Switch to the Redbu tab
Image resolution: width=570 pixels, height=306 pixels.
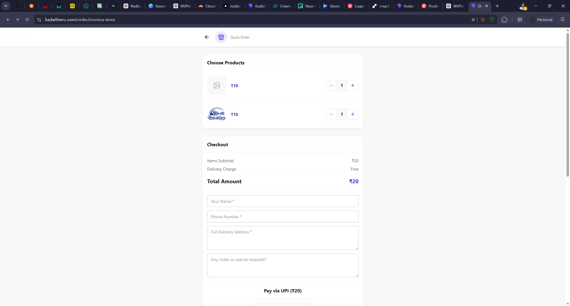pos(132,6)
